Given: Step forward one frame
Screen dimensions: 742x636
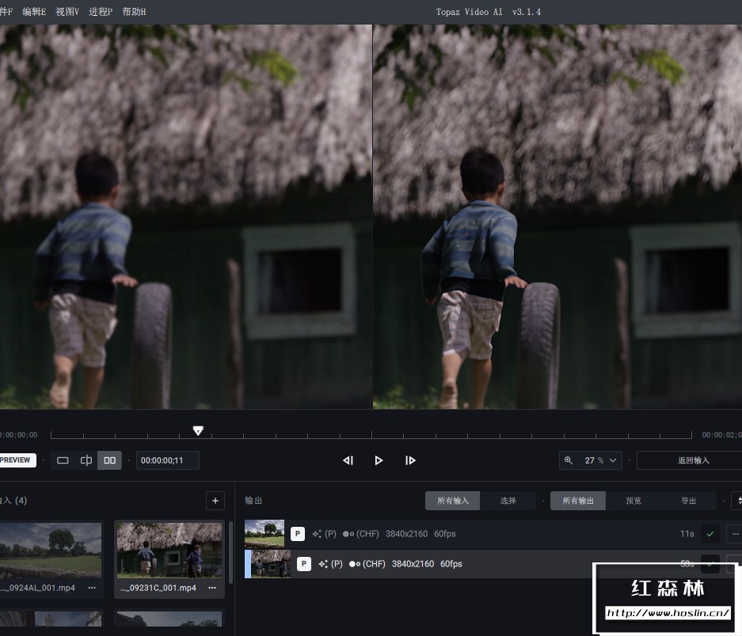Looking at the screenshot, I should [410, 460].
